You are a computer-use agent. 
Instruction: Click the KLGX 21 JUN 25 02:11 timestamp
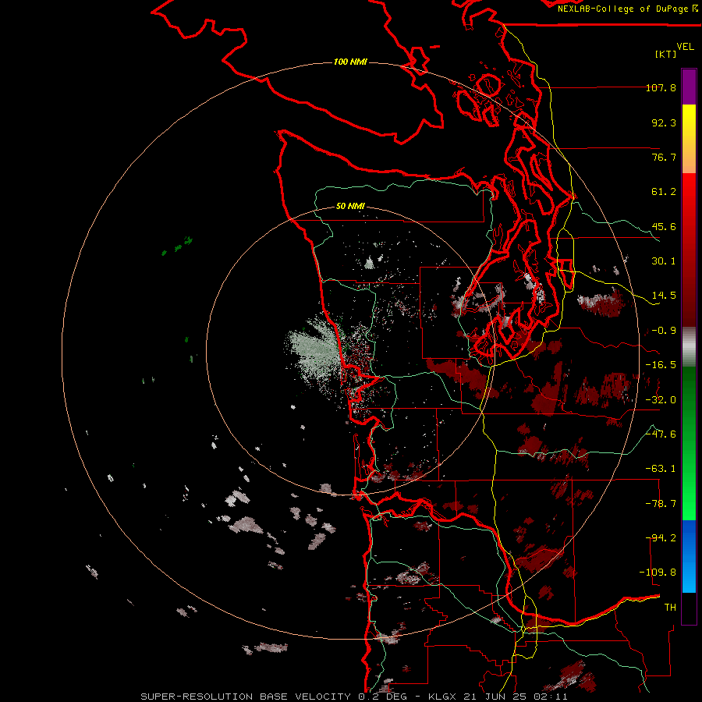click(x=498, y=697)
